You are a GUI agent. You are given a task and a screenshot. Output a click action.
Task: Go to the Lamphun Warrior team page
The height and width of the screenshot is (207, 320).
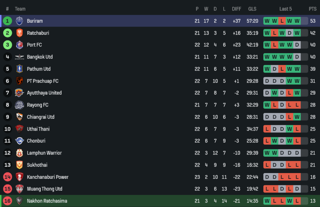pyautogui.click(x=44, y=153)
